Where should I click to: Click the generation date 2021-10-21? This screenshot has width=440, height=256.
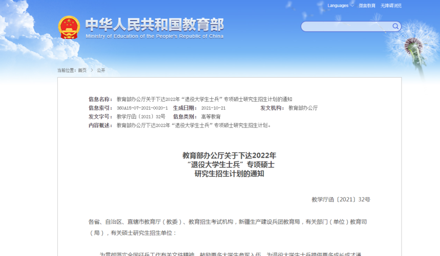(213, 108)
